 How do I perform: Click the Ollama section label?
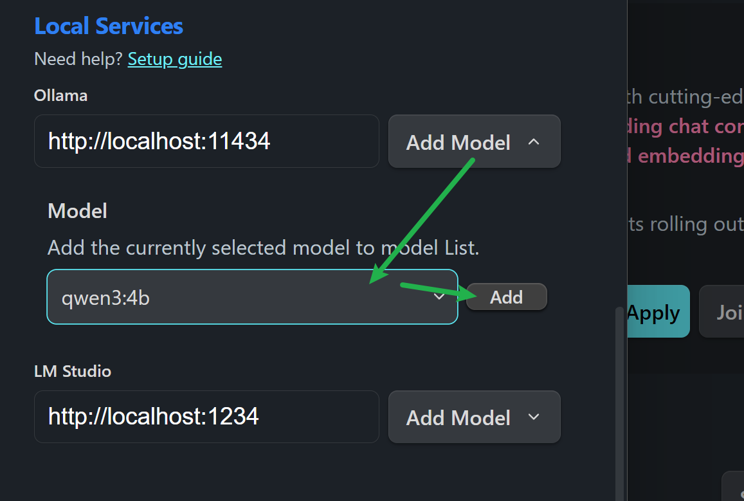(61, 96)
